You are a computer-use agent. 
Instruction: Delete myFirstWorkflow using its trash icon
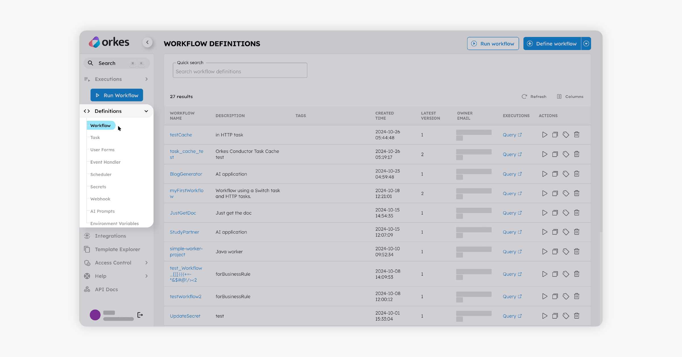[x=577, y=193]
